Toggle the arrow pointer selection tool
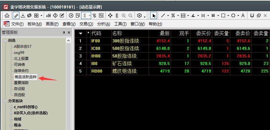 click(x=154, y=16)
